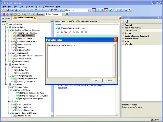The image size is (163, 122).
Task: Expand the Test Document category
Action: pyautogui.click(x=123, y=38)
